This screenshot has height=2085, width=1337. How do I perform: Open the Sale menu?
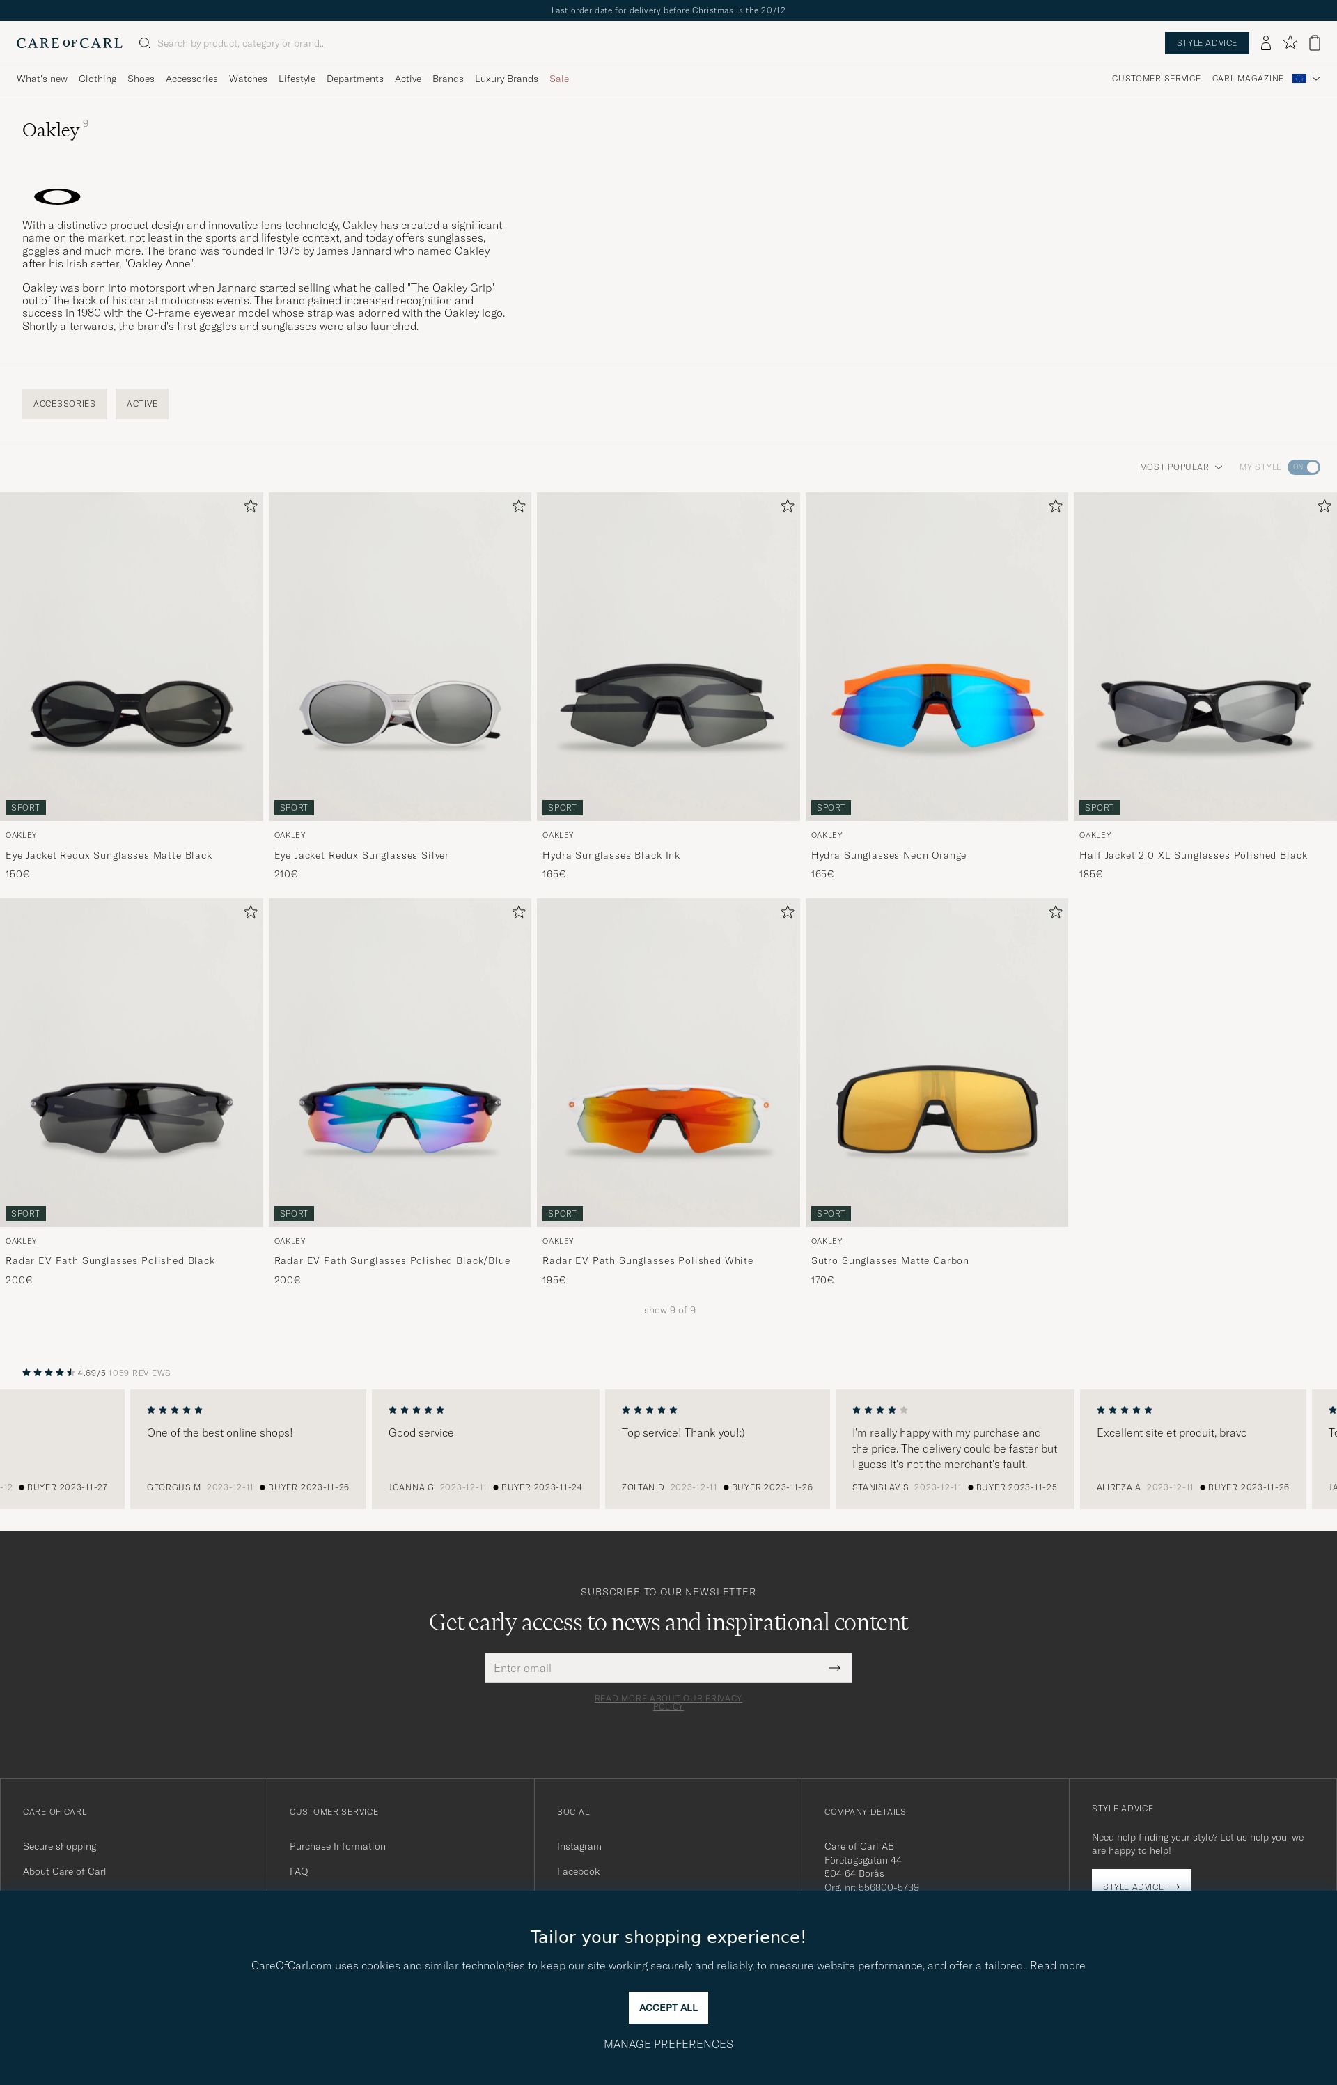559,79
